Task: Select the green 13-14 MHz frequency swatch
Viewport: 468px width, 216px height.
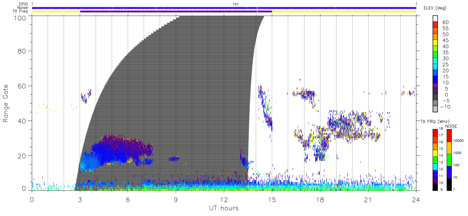Action: point(435,160)
